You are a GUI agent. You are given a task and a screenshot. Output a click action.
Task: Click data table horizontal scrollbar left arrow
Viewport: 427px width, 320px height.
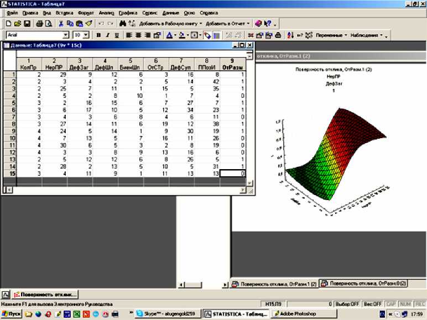(x=9, y=190)
